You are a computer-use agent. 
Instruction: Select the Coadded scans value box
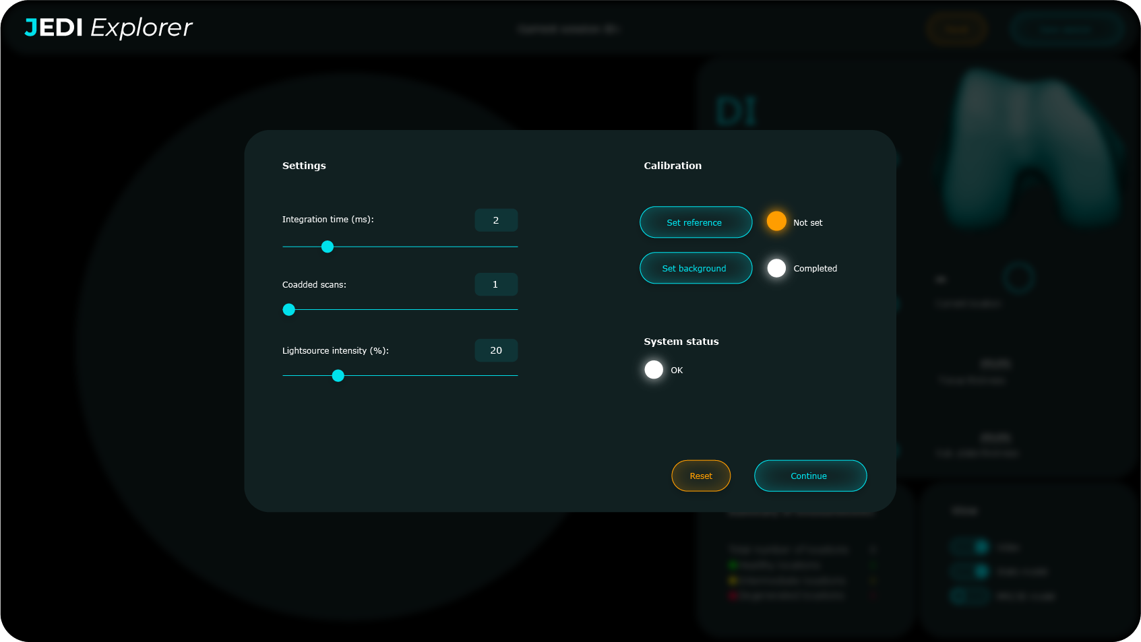click(x=496, y=284)
